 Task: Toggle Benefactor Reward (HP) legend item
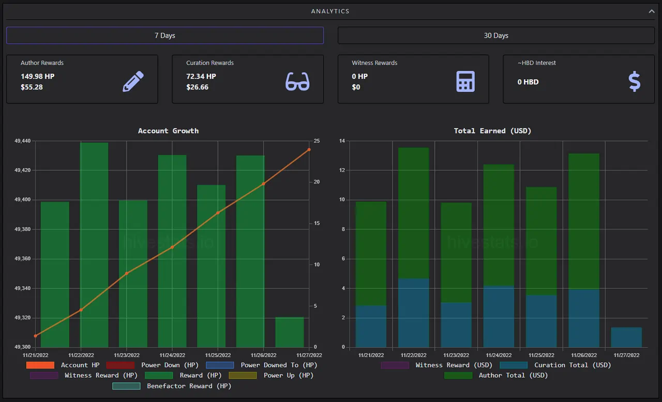[x=172, y=386]
